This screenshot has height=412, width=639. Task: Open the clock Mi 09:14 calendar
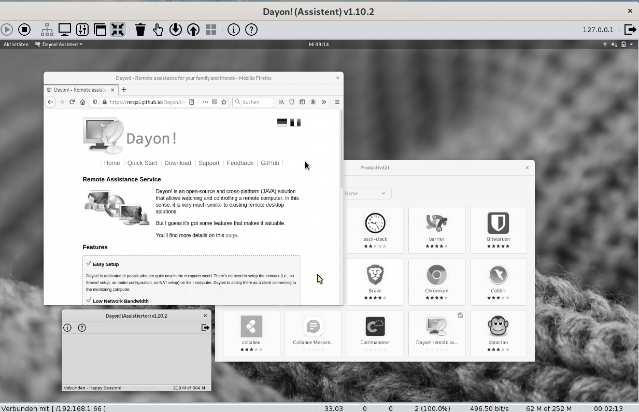pos(319,45)
